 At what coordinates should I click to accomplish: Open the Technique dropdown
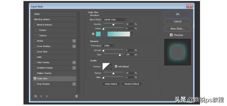(109, 45)
